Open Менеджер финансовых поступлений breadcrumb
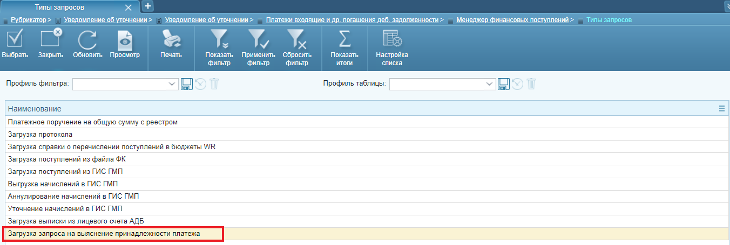 coord(512,20)
